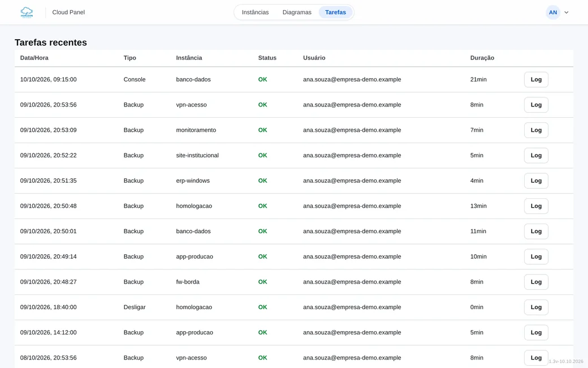Click the fw-borda instance cell
The width and height of the screenshot is (588, 368).
tap(188, 282)
